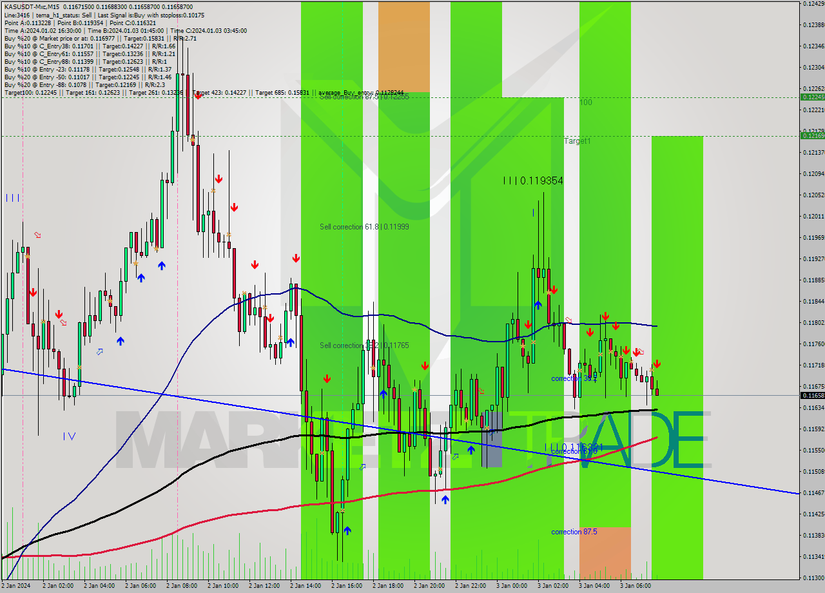Select the '2 Jan 2024' time axis label

pos(16,586)
